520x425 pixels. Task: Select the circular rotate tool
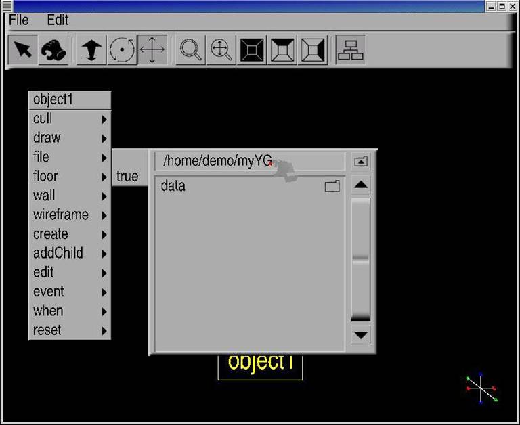[x=122, y=49]
